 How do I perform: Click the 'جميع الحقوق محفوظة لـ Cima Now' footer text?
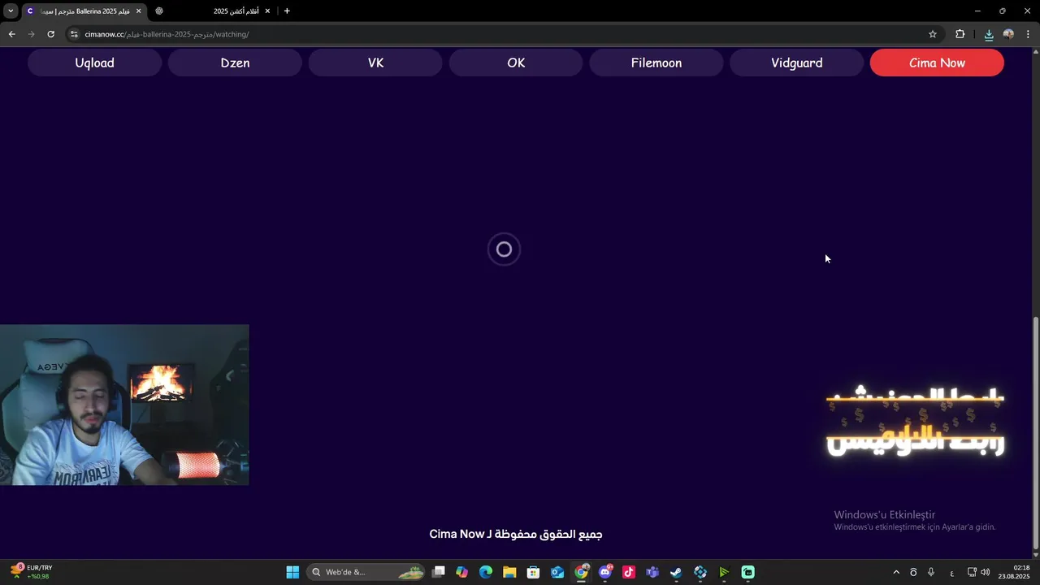pos(516,534)
